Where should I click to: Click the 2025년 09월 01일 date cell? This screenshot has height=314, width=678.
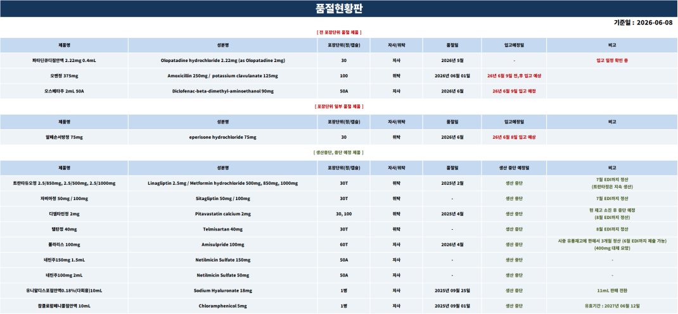452,306
